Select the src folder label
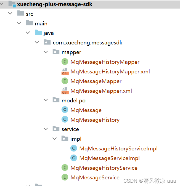 pos(30,14)
